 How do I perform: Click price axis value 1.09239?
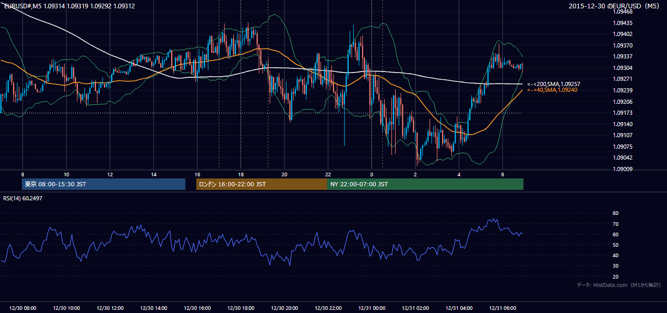(622, 90)
